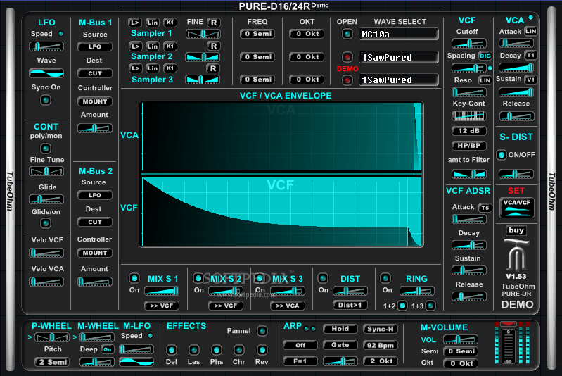The width and height of the screenshot is (562, 376).
Task: Toggle Sampler 1 OPEN LED
Action: coord(347,34)
